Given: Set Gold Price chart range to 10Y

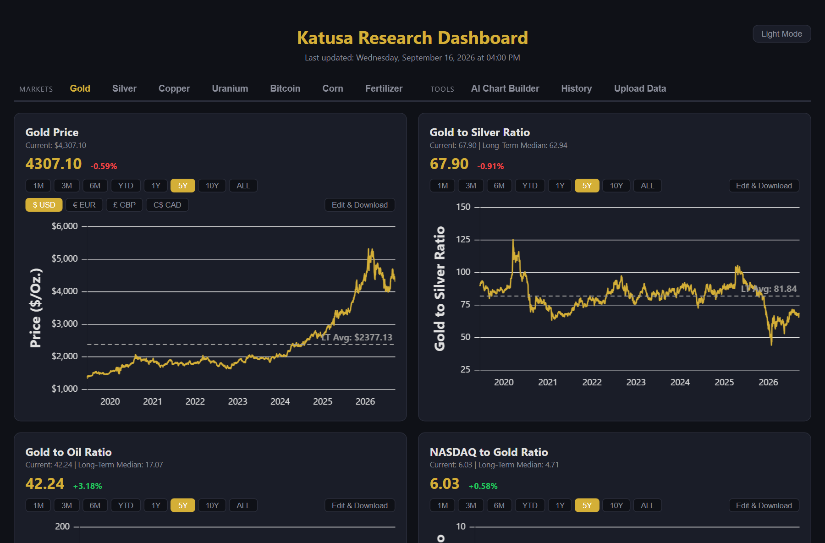Looking at the screenshot, I should click(x=212, y=186).
